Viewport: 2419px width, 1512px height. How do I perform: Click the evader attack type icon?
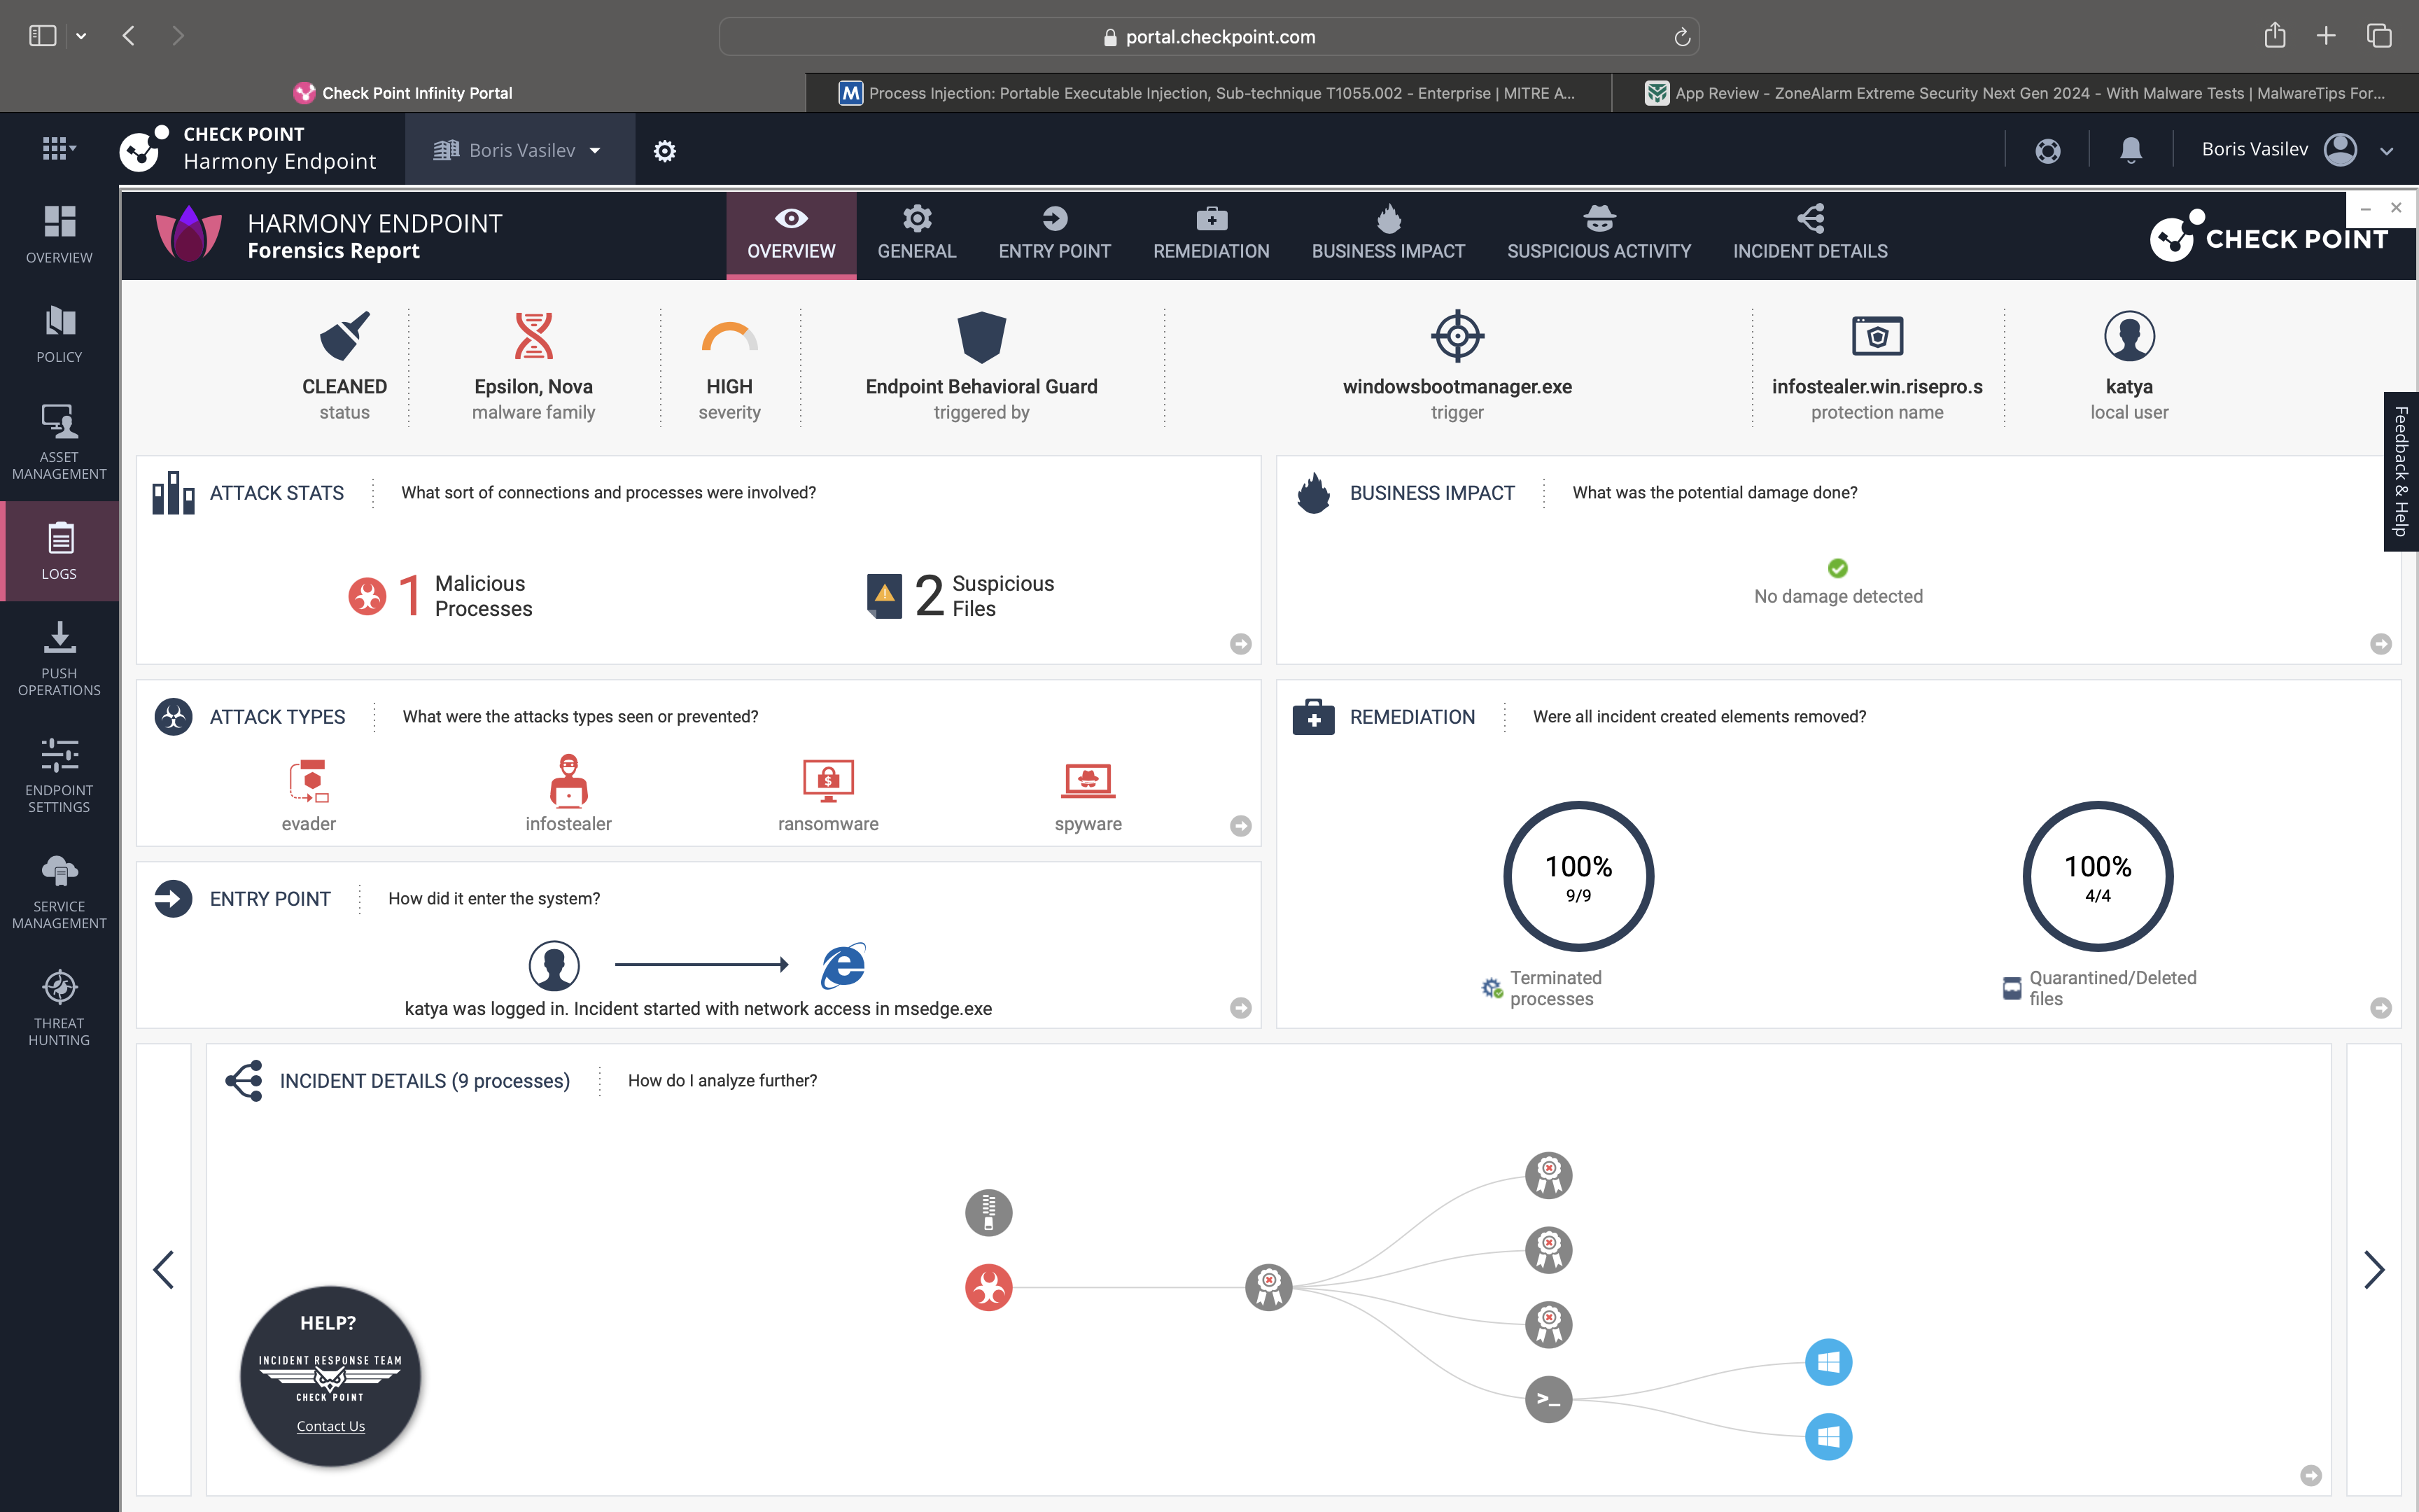click(x=309, y=781)
